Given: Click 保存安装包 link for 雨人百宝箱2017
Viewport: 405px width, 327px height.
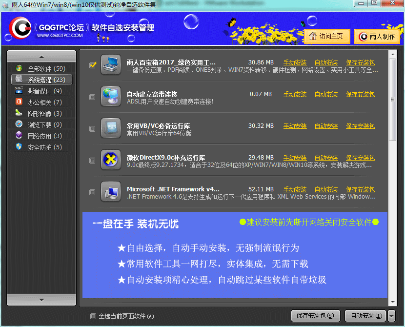Looking at the screenshot, I should 360,62.
